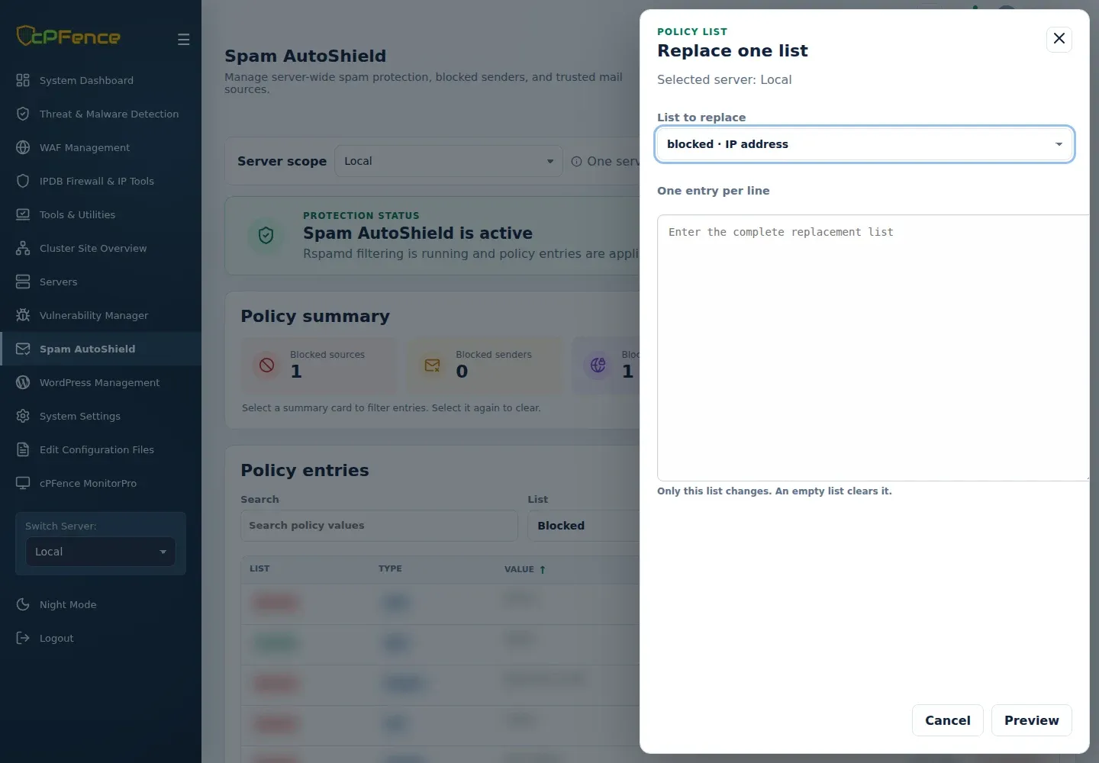The width and height of the screenshot is (1099, 763).
Task: Click the Spam AutoShield envelope icon
Action: [x=23, y=349]
